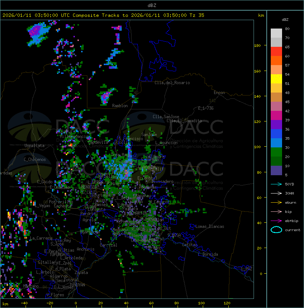Image resolution: width=304 pixels, height=308 pixels.
Task: Click the 'Zapata' map label
Action: 81,273
